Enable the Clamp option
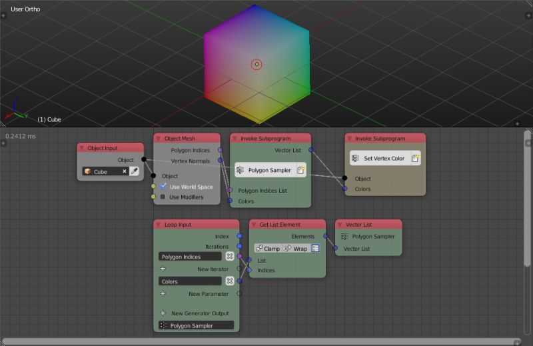This screenshot has height=346, width=533. pyautogui.click(x=268, y=249)
